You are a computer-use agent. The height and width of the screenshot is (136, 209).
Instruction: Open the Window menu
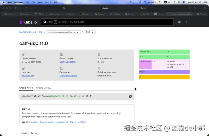48,2
